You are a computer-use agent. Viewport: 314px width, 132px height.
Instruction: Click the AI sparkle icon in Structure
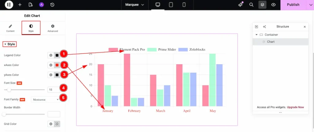pos(264,27)
